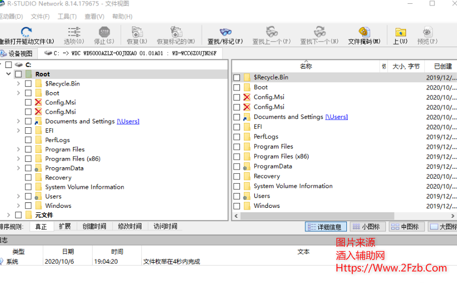The height and width of the screenshot is (283, 457).
Task: Click the Up (上) folder icon
Action: [401, 32]
